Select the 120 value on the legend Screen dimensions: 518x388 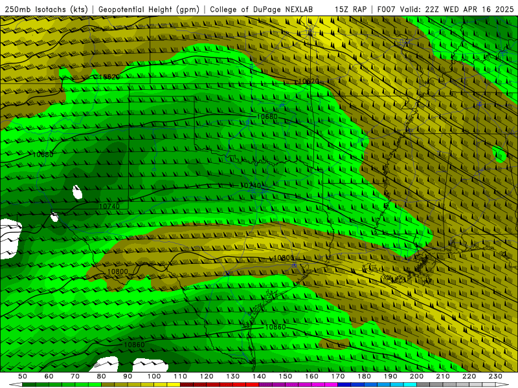click(207, 376)
